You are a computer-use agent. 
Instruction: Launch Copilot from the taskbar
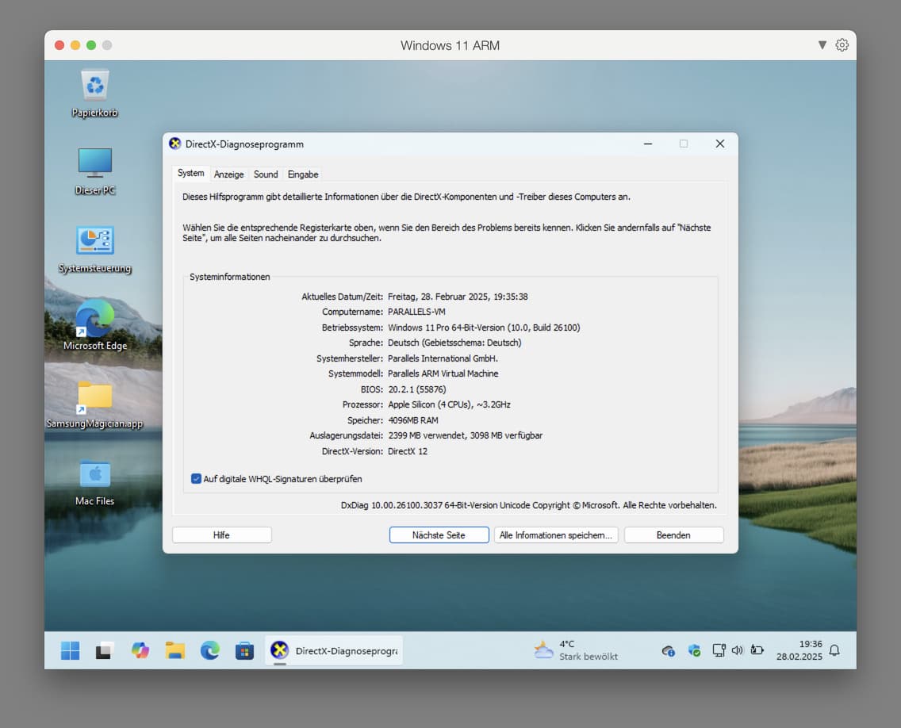pyautogui.click(x=140, y=650)
